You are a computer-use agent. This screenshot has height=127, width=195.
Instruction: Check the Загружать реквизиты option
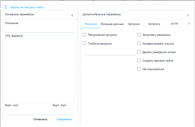click(139, 35)
